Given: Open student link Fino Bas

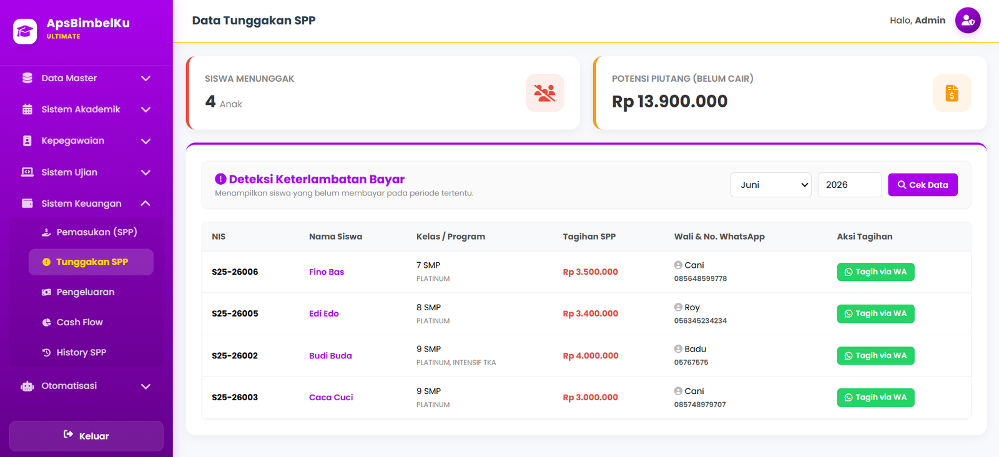Looking at the screenshot, I should coord(327,272).
